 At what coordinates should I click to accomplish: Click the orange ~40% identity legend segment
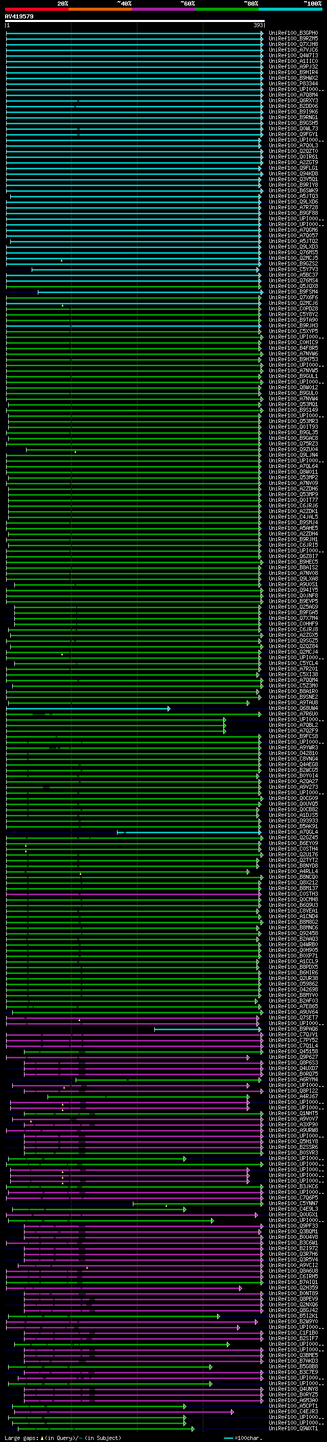click(x=100, y=10)
